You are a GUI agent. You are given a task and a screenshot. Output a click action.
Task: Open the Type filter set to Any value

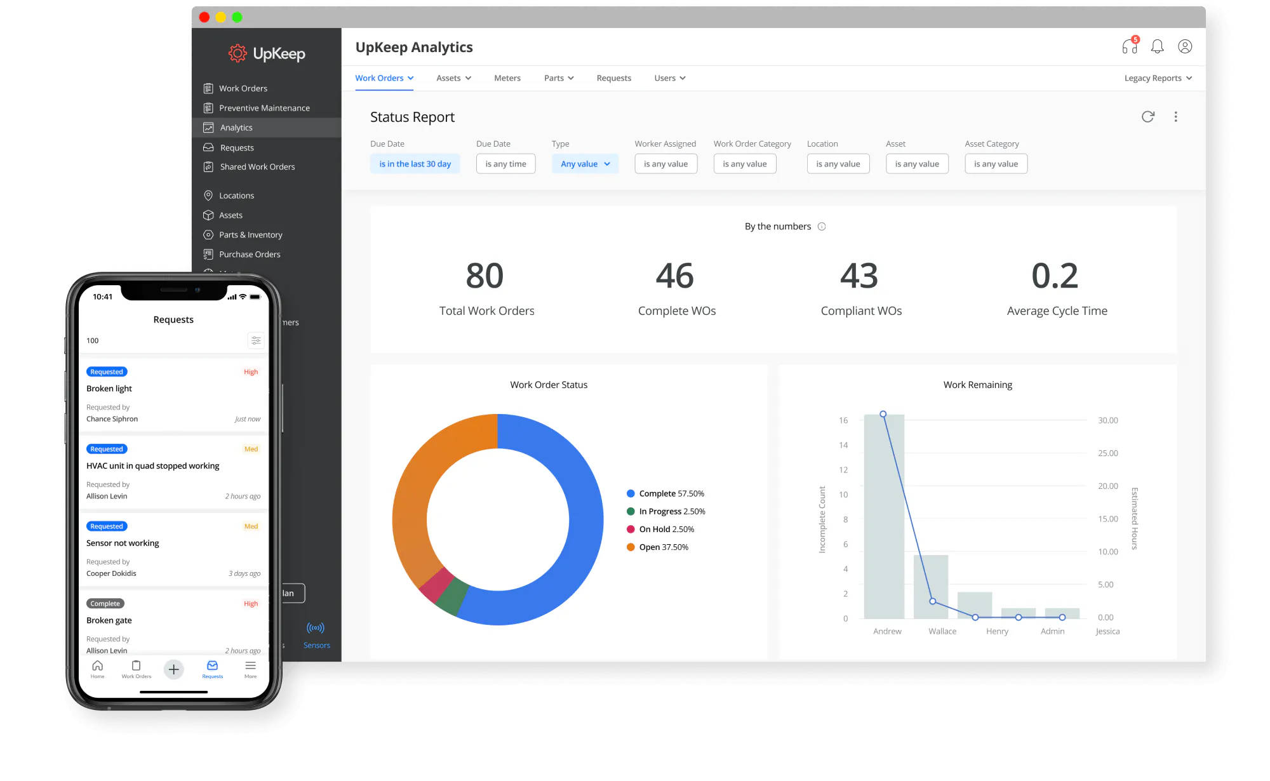584,163
